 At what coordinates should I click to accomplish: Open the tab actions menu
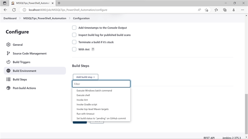(5, 3)
